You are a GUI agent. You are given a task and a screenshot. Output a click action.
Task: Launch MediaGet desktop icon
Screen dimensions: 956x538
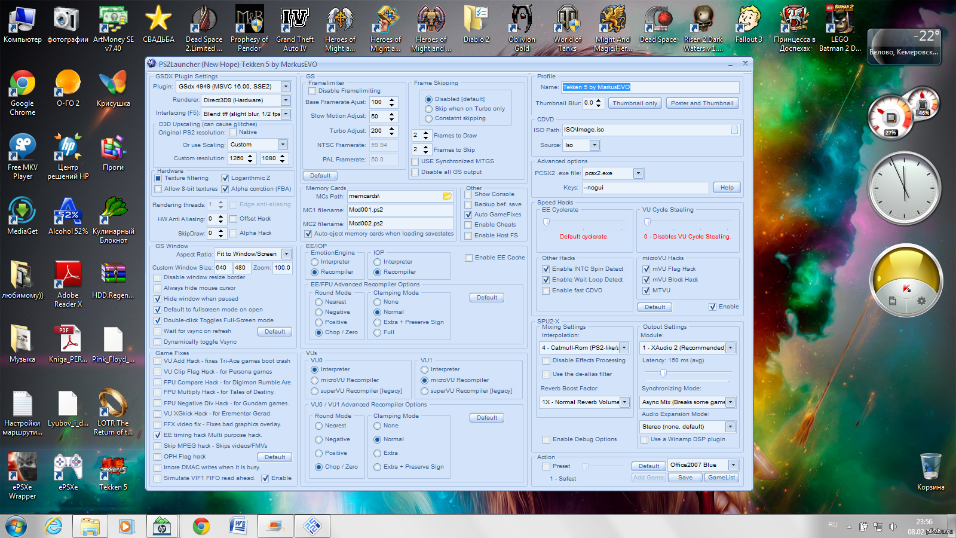23,216
